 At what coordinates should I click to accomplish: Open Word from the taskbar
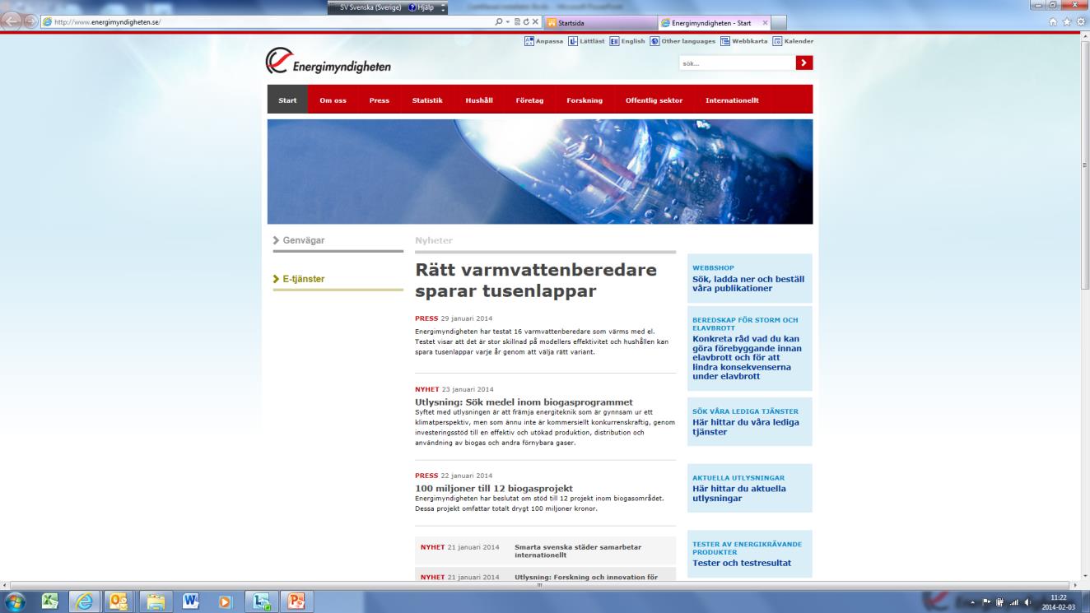[189, 601]
